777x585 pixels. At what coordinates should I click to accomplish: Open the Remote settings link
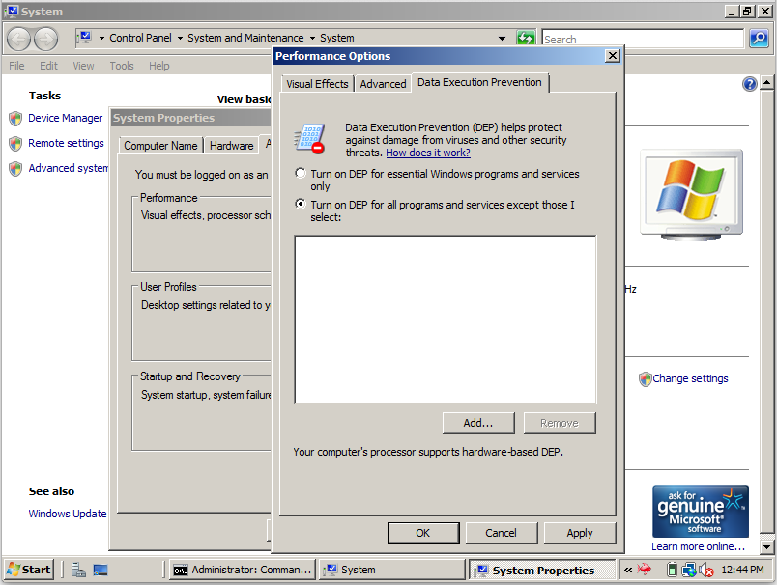(x=66, y=144)
